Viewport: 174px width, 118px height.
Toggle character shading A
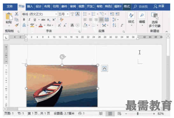(x=72, y=25)
